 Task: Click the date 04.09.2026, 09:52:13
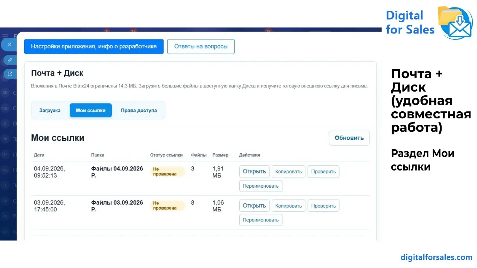point(49,172)
